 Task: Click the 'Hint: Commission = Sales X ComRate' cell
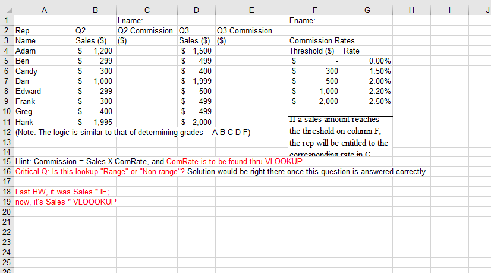(159, 161)
